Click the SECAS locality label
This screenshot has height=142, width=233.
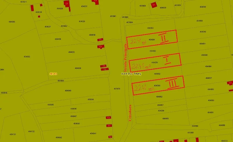tap(53, 74)
